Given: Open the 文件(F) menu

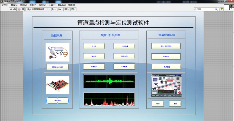Looking at the screenshot, I should (x=5, y=5).
